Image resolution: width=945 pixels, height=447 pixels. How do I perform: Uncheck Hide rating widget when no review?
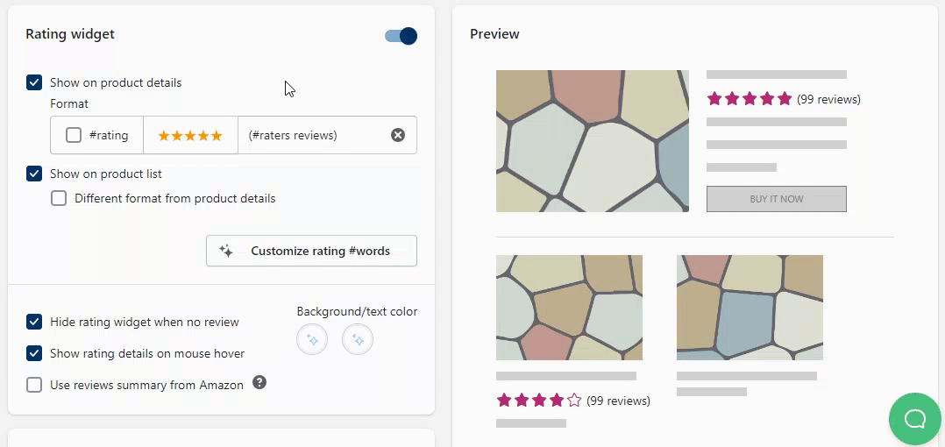point(34,322)
